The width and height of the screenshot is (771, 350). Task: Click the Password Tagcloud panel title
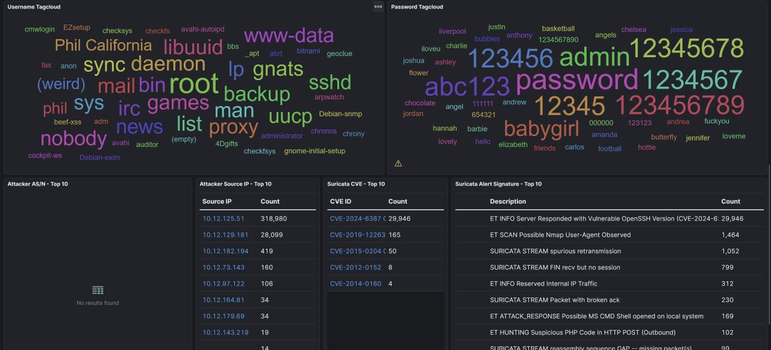pyautogui.click(x=417, y=7)
